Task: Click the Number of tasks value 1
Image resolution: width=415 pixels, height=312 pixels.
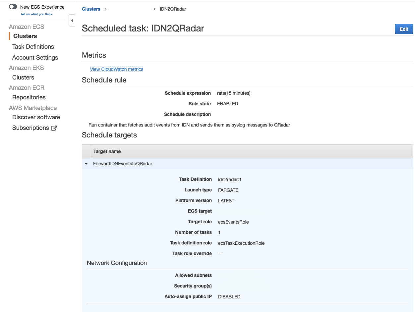Action: pyautogui.click(x=219, y=233)
